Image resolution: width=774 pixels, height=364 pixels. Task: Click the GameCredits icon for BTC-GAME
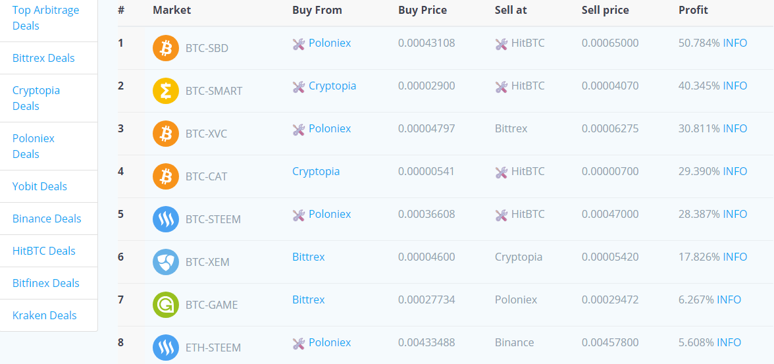pos(166,305)
